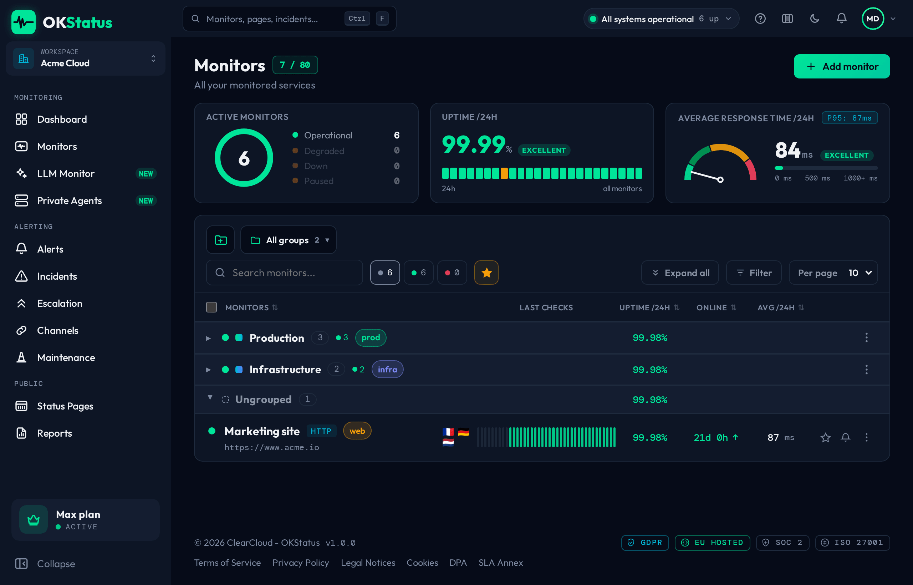Viewport: 913px width, 585px height.
Task: Collapse the sidebar
Action: pos(45,564)
